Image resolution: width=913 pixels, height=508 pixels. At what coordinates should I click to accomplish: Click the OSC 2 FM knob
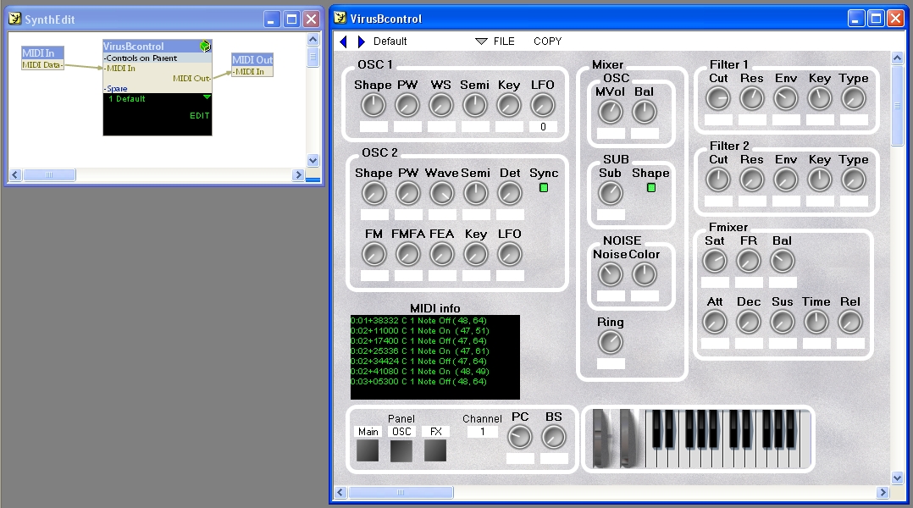tap(373, 254)
